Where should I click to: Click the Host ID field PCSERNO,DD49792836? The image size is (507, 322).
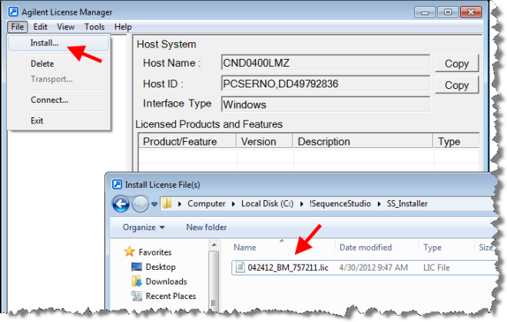326,84
